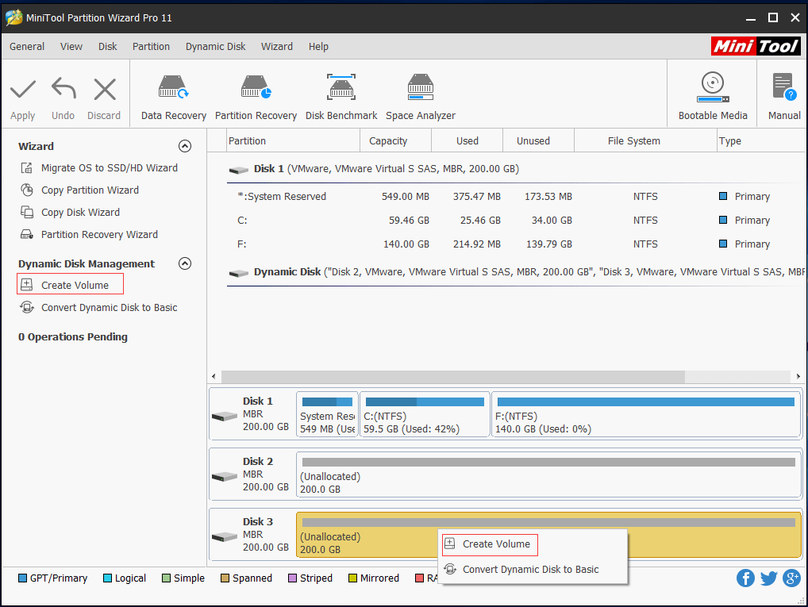Click the horizontal scrollbar right arrow
This screenshot has width=808, height=607.
798,376
